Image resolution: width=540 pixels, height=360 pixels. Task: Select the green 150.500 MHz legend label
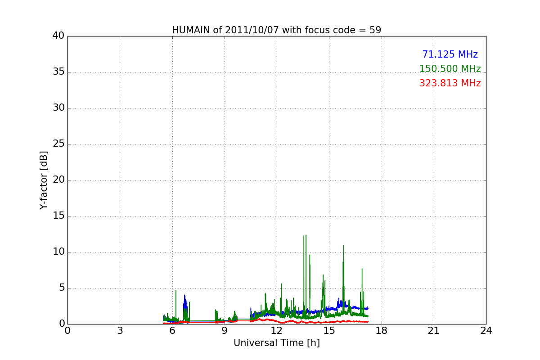tap(450, 69)
